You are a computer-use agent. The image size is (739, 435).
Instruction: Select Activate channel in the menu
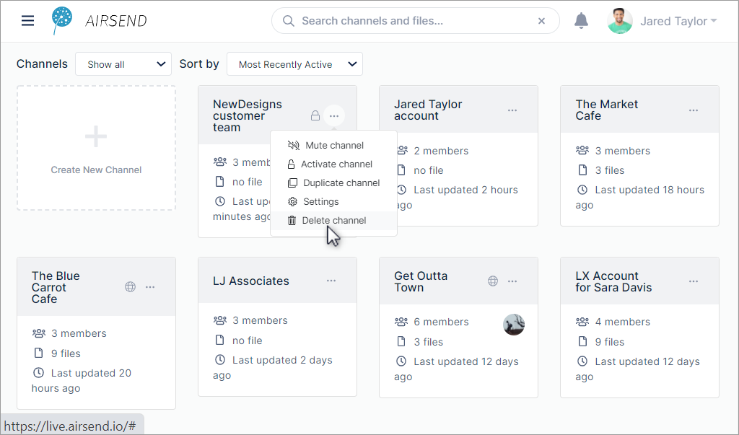[x=333, y=164]
